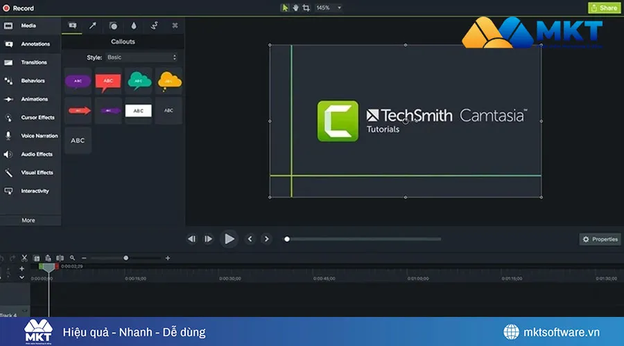
Task: Click the Split clip icon
Action: click(x=60, y=258)
